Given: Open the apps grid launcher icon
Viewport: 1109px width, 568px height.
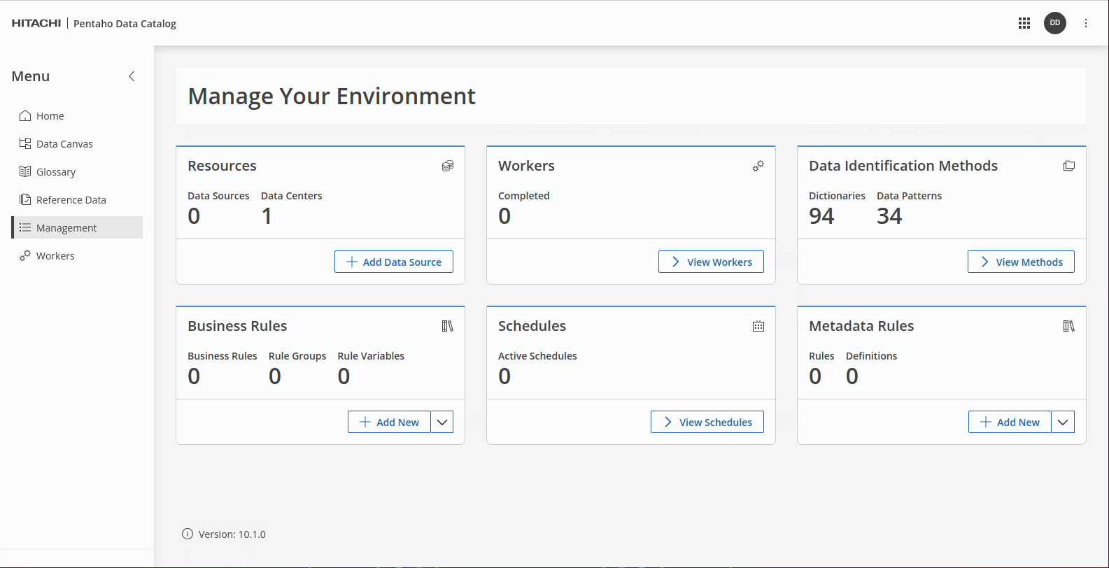Looking at the screenshot, I should click(x=1024, y=23).
